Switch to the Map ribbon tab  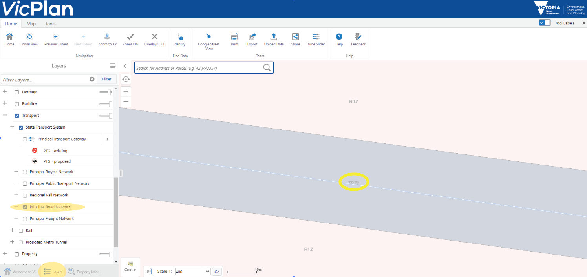point(31,24)
